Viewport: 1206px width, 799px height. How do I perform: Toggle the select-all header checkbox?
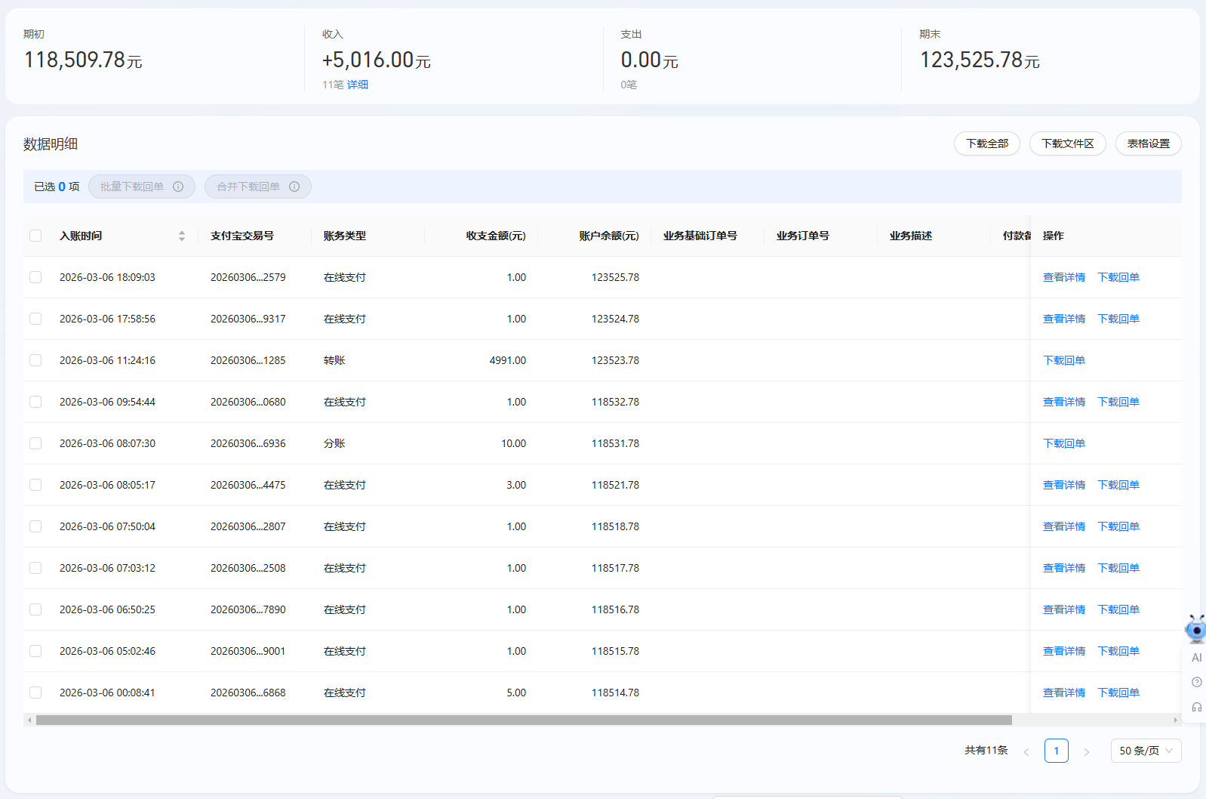35,236
